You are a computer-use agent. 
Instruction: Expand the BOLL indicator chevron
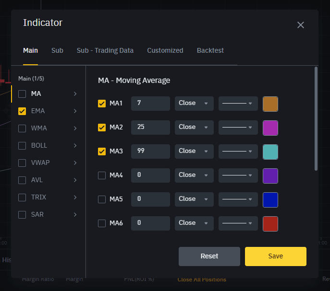[x=75, y=146]
